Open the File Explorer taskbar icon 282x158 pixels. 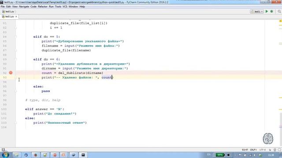(x=17, y=155)
